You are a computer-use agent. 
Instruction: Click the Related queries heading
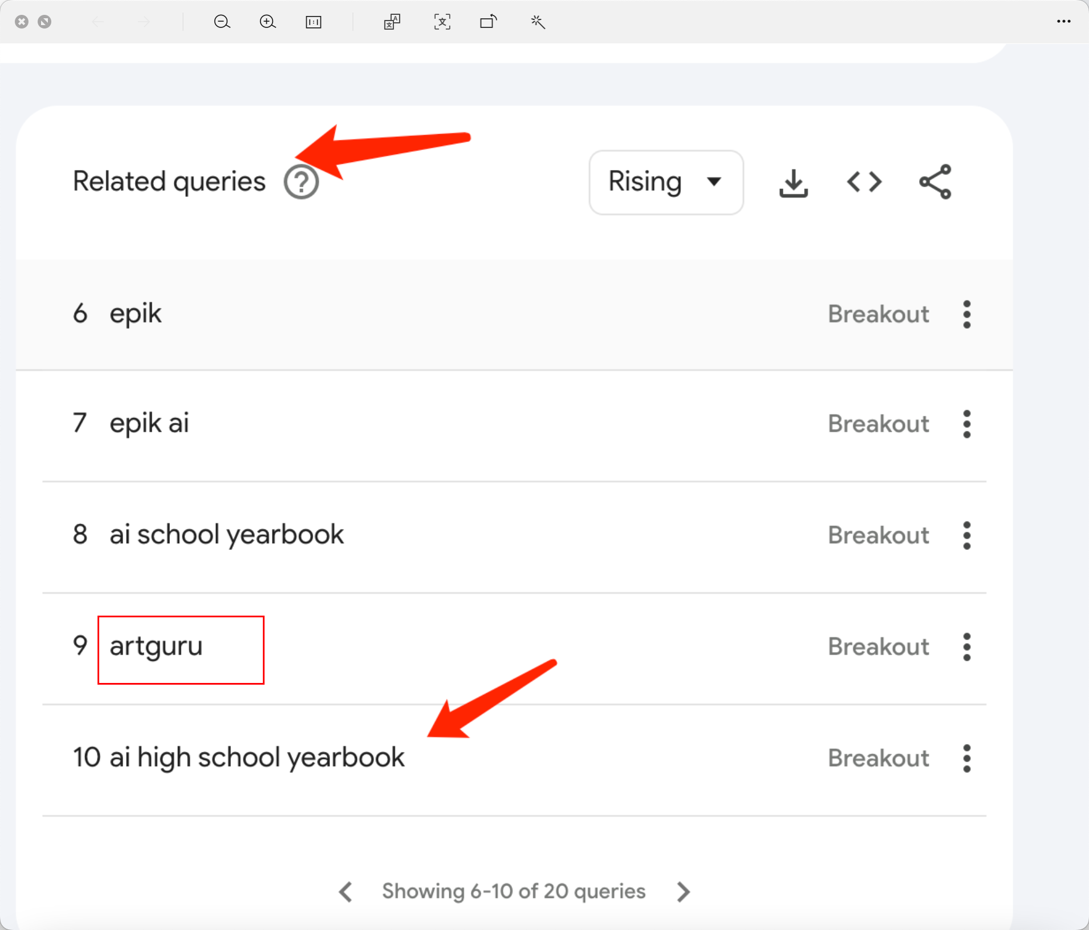pyautogui.click(x=169, y=182)
